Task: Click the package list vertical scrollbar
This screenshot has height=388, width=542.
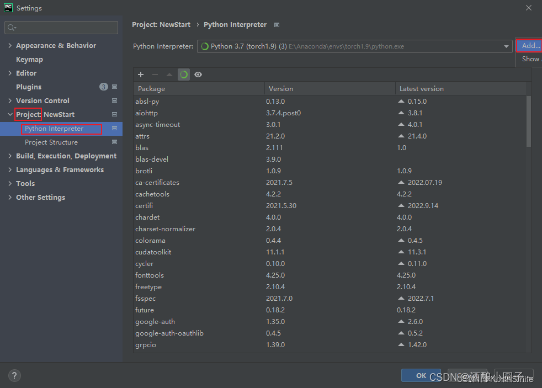Action: (529, 121)
